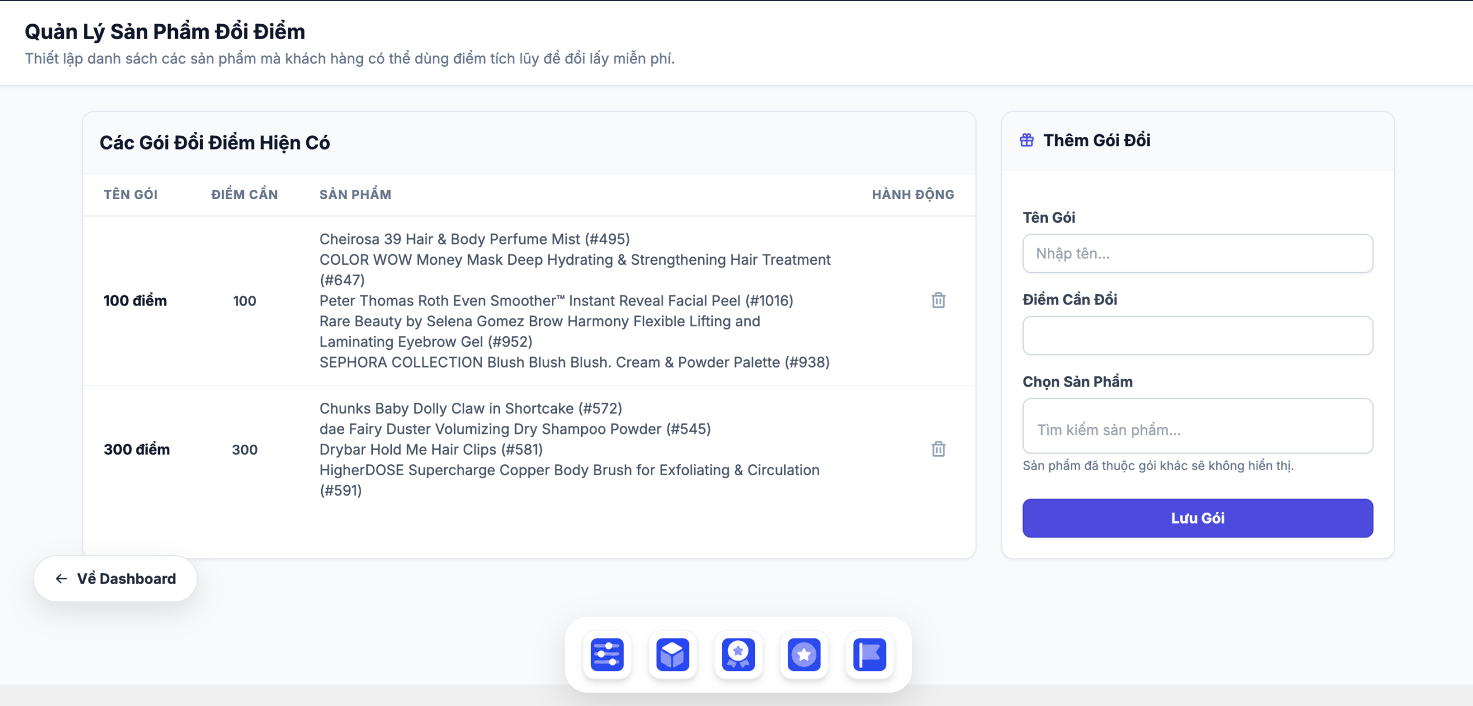The image size is (1473, 706).
Task: Click the TÊN GÓI column header
Action: tap(131, 194)
